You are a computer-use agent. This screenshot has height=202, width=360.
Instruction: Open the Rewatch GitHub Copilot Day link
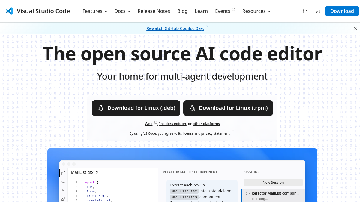pos(175,28)
